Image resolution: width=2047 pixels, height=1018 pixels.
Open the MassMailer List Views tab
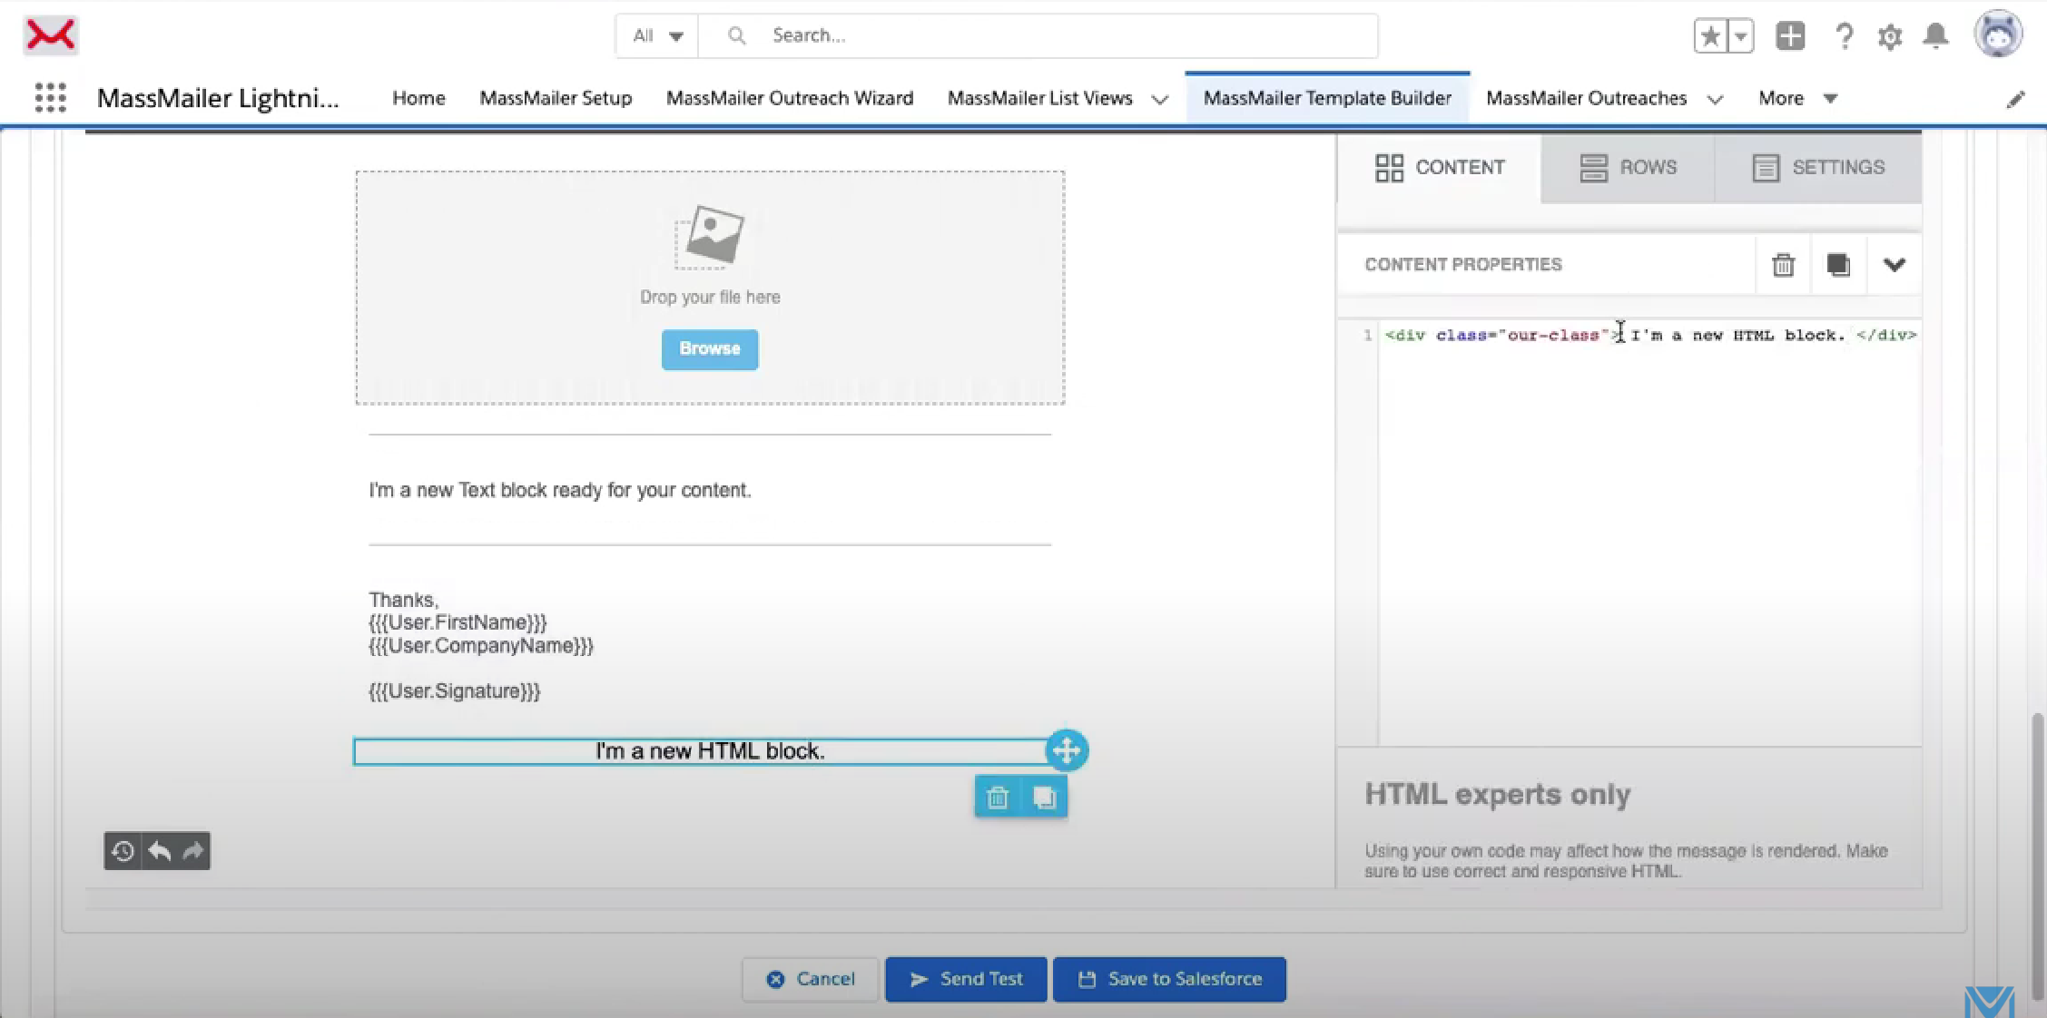pyautogui.click(x=1040, y=98)
